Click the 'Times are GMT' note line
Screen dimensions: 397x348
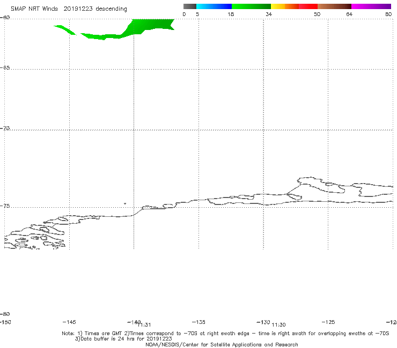(x=225, y=334)
